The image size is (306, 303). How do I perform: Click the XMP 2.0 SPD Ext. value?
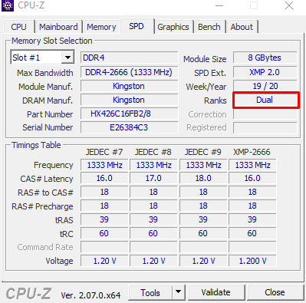(265, 72)
